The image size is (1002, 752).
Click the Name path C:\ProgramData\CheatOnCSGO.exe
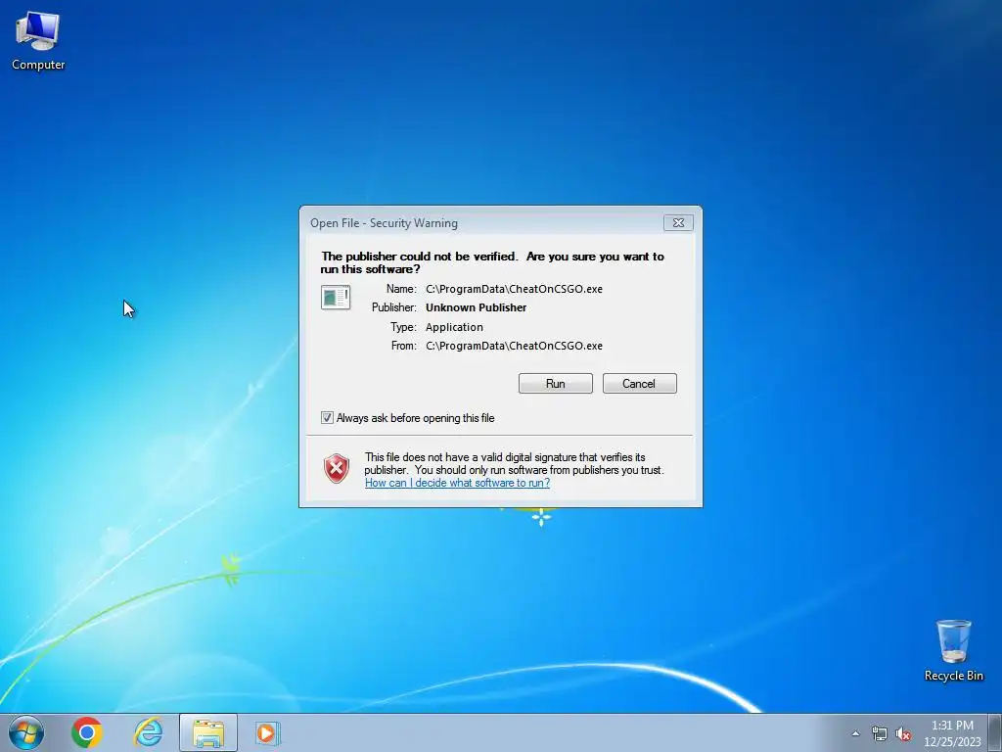(514, 289)
